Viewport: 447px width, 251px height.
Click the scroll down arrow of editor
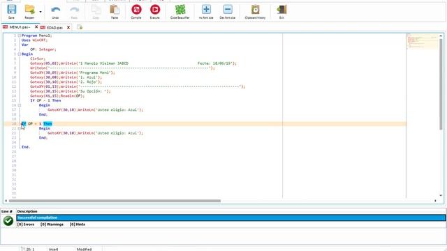tap(441, 195)
